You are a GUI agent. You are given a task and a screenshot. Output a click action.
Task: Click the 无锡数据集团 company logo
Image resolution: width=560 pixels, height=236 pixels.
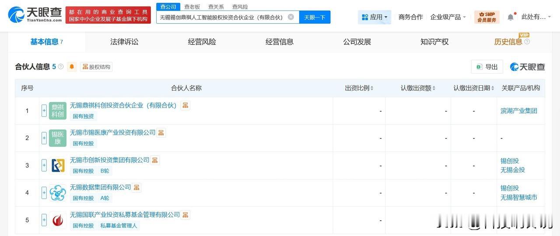tap(58, 193)
